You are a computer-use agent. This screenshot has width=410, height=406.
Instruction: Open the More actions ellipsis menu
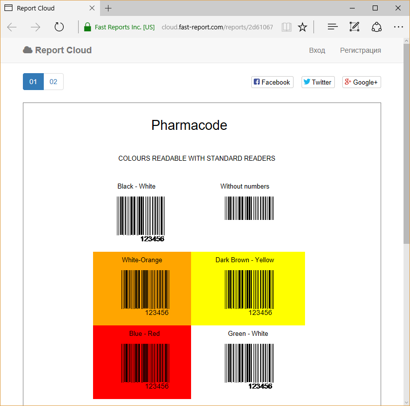[x=398, y=27]
